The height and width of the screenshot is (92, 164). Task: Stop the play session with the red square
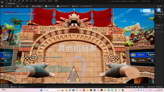tap(37, 6)
